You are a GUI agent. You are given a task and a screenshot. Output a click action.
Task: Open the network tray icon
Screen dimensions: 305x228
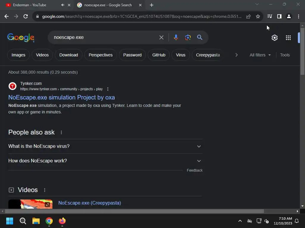[x=259, y=221]
